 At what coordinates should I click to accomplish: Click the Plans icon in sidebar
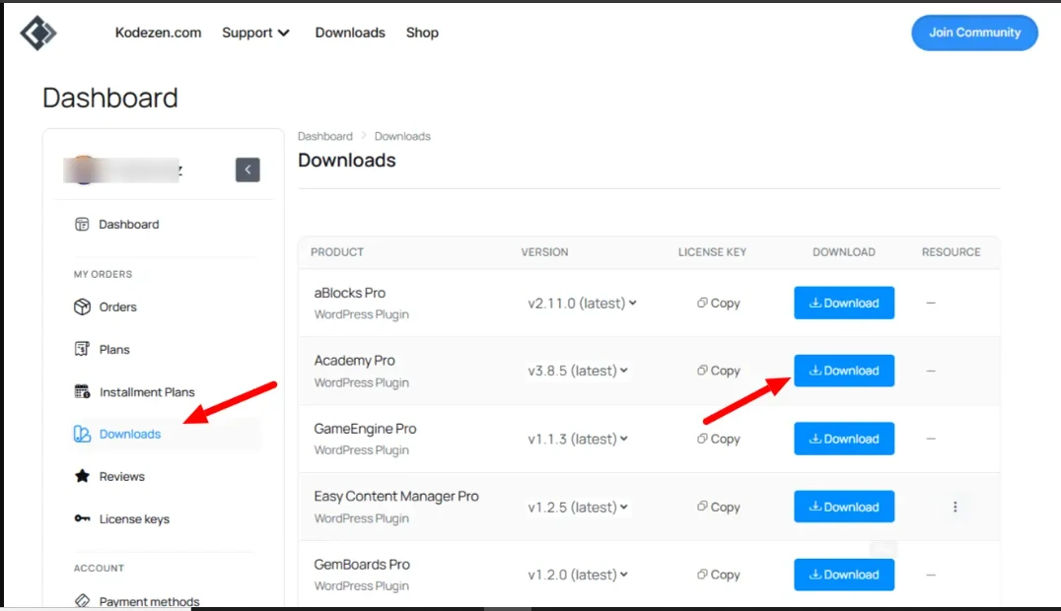point(82,349)
